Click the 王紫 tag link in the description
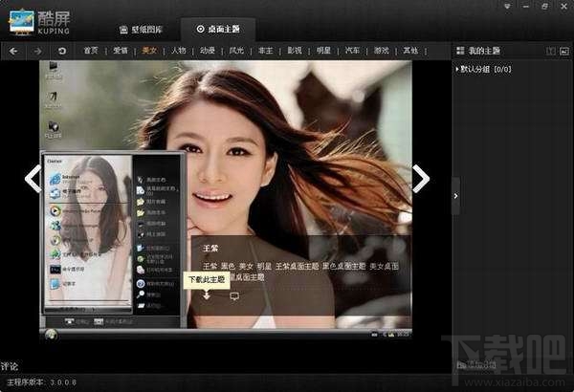The image size is (574, 392). click(x=210, y=267)
